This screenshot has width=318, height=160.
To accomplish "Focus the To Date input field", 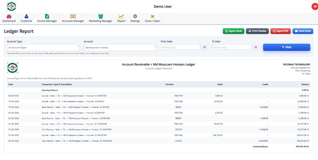I will (232, 47).
